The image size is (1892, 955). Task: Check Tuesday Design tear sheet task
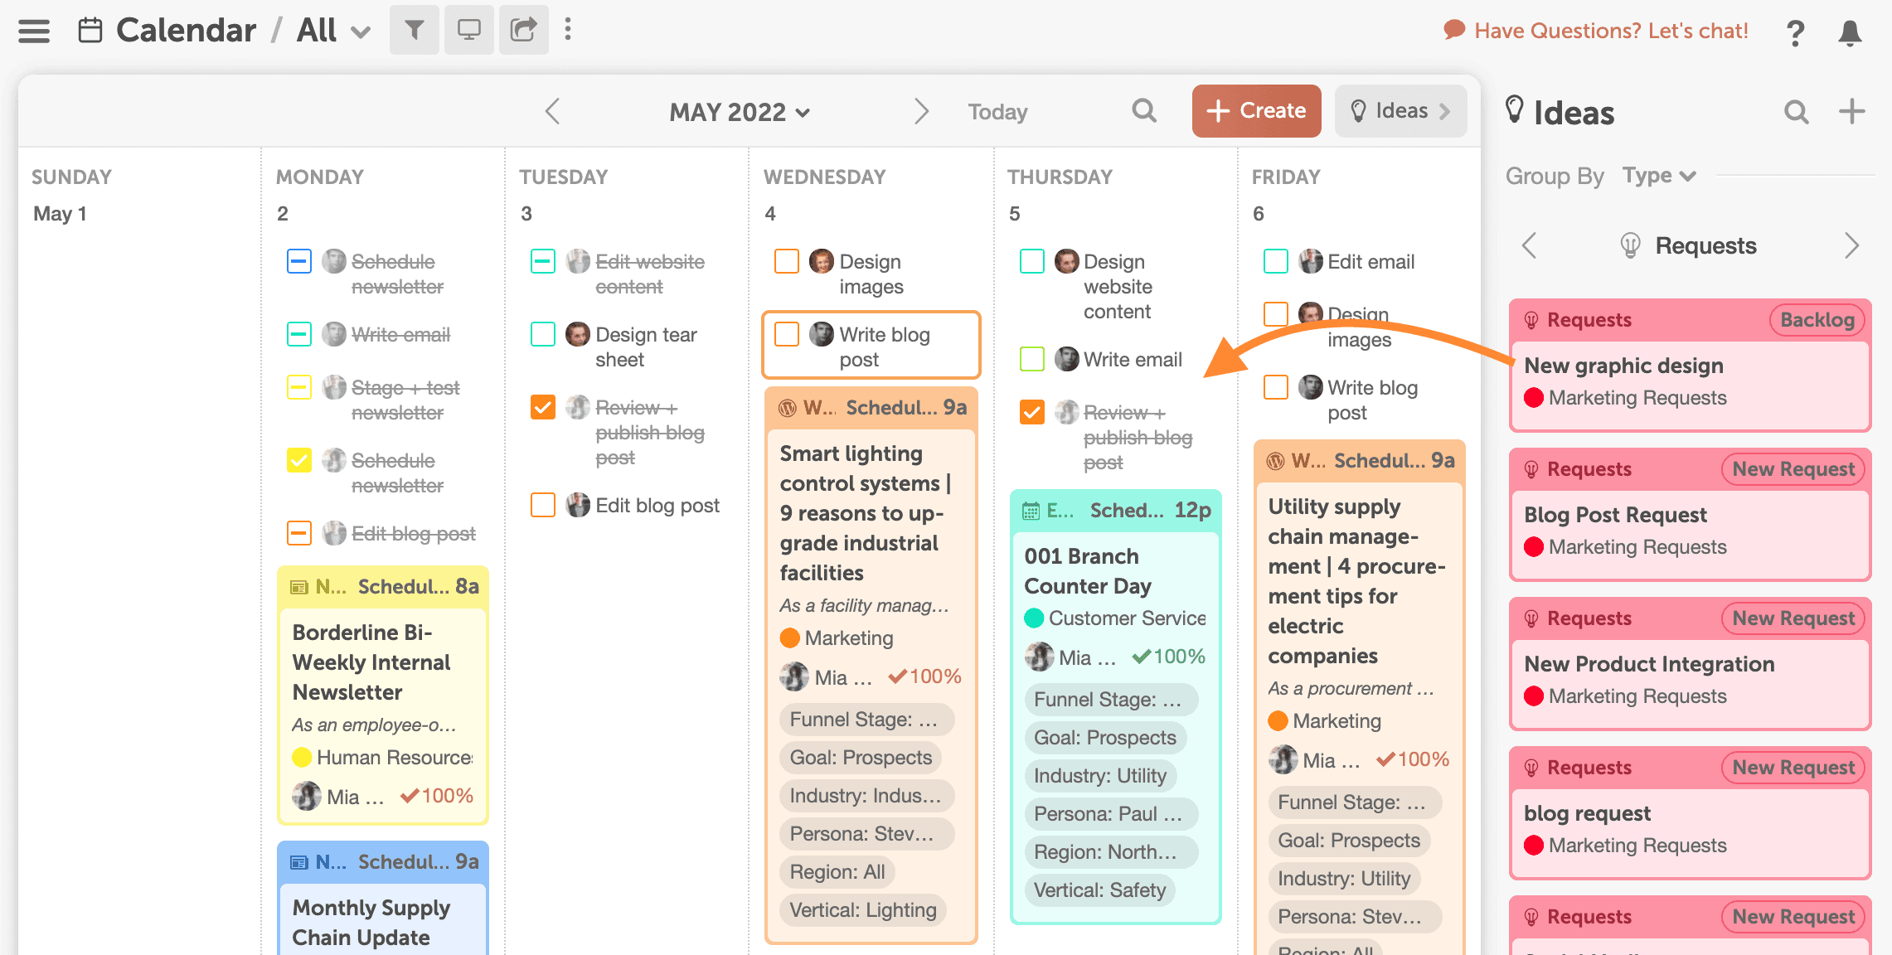point(543,334)
